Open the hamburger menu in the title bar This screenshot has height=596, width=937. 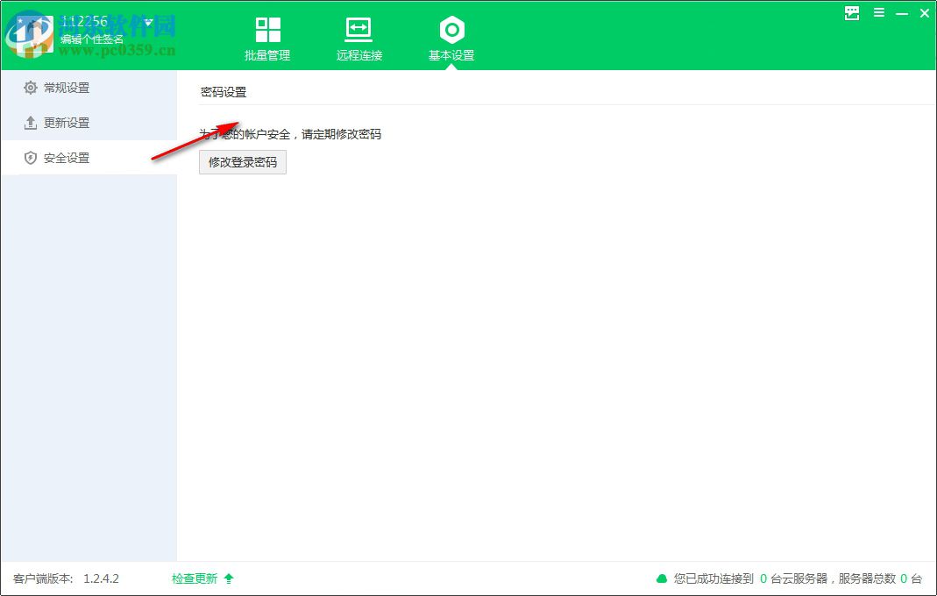878,12
